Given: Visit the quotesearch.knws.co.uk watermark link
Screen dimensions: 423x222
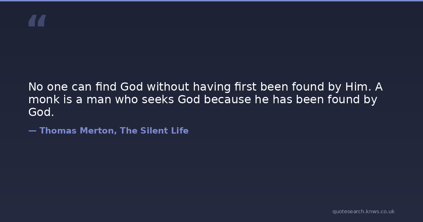Looking at the screenshot, I should point(363,211).
